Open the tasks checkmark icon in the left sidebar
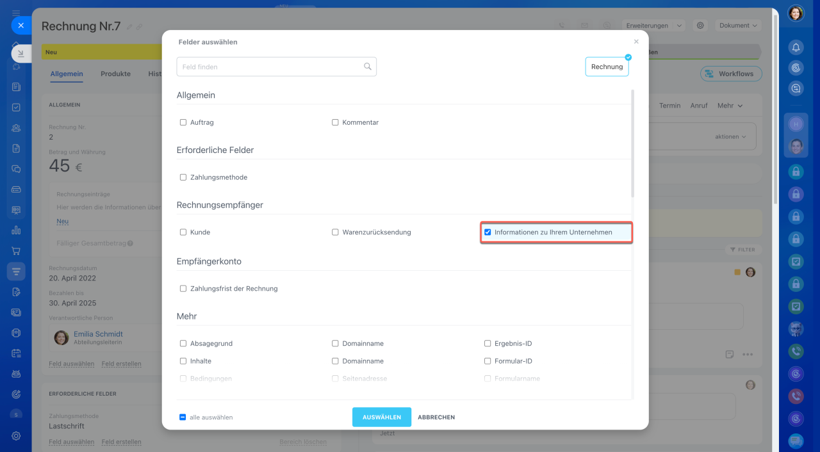820x452 pixels. (16, 108)
